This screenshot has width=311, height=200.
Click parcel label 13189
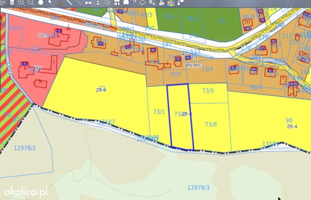[x=271, y=144]
